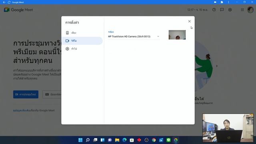This screenshot has height=144, width=256.
Task: Open the red diamond app on taskbar
Action: tap(139, 140)
